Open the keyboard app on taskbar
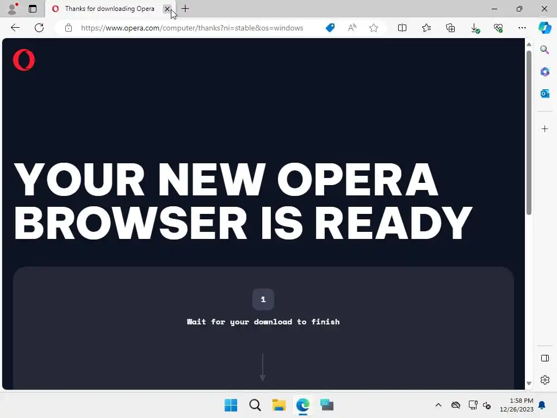Viewport: 557px width, 418px height. [x=327, y=405]
